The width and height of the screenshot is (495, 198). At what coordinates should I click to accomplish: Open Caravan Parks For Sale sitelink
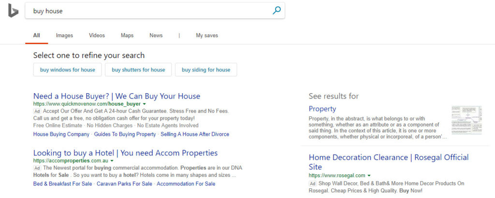(124, 184)
